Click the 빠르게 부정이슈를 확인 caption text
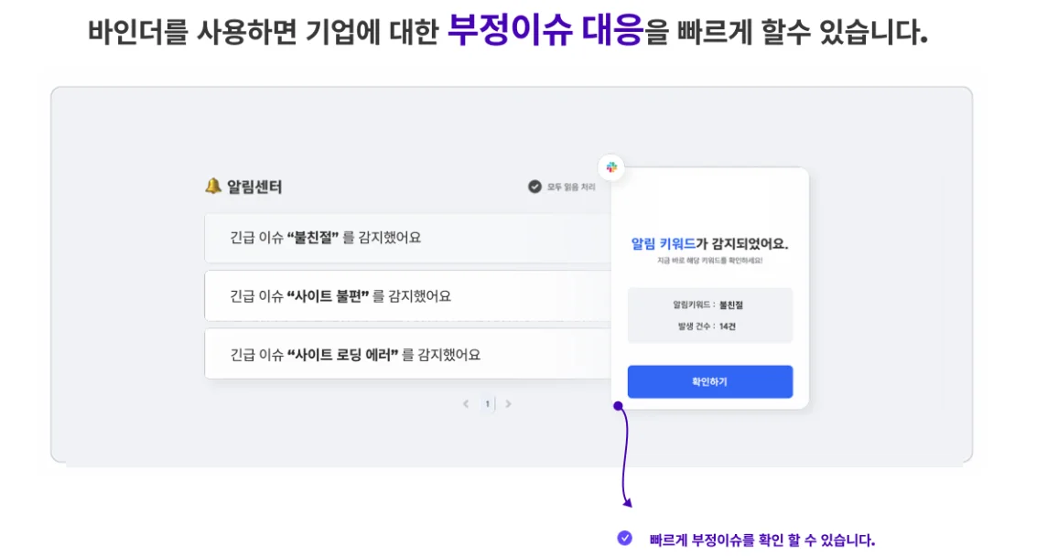 tap(761, 540)
